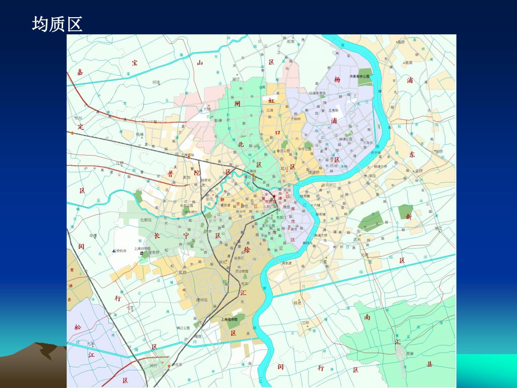Click the 周浦 label in Nanhui

click(x=410, y=353)
